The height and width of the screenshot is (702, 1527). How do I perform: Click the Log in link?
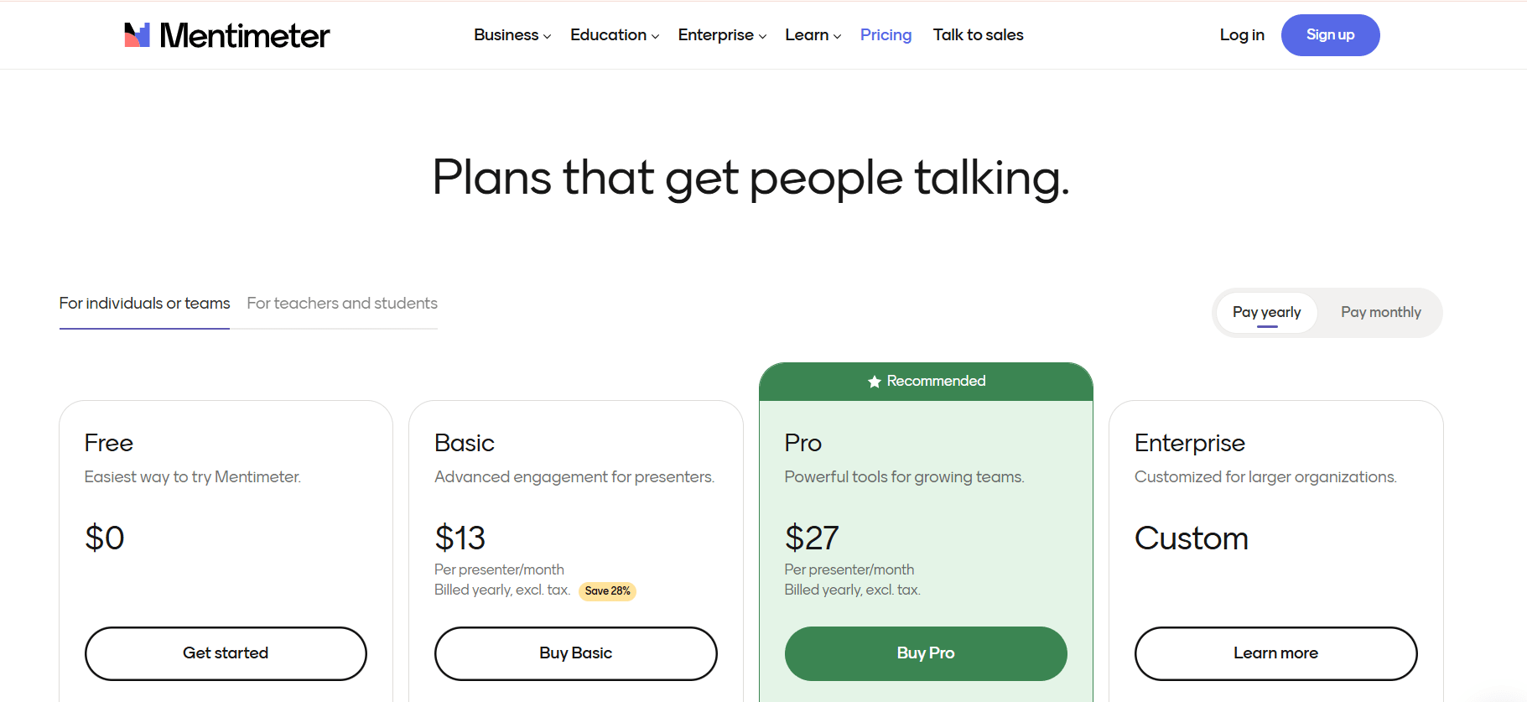pos(1241,35)
